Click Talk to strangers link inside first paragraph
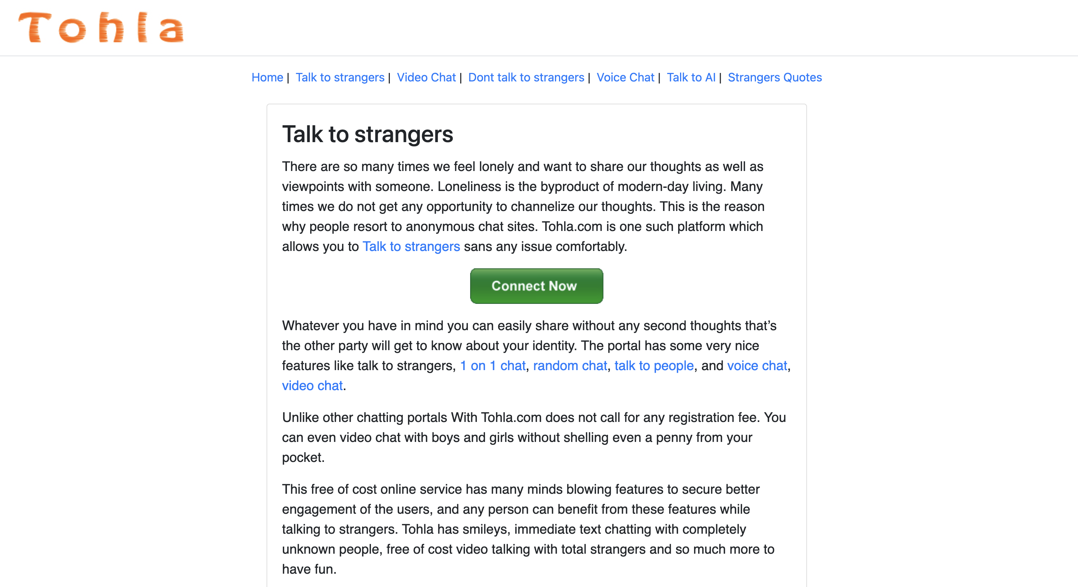 point(411,246)
